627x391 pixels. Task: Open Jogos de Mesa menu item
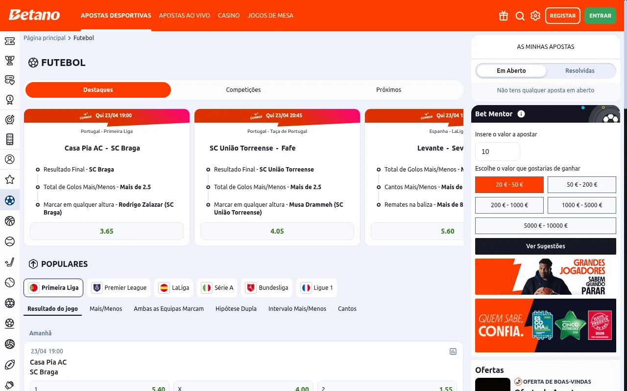[270, 16]
